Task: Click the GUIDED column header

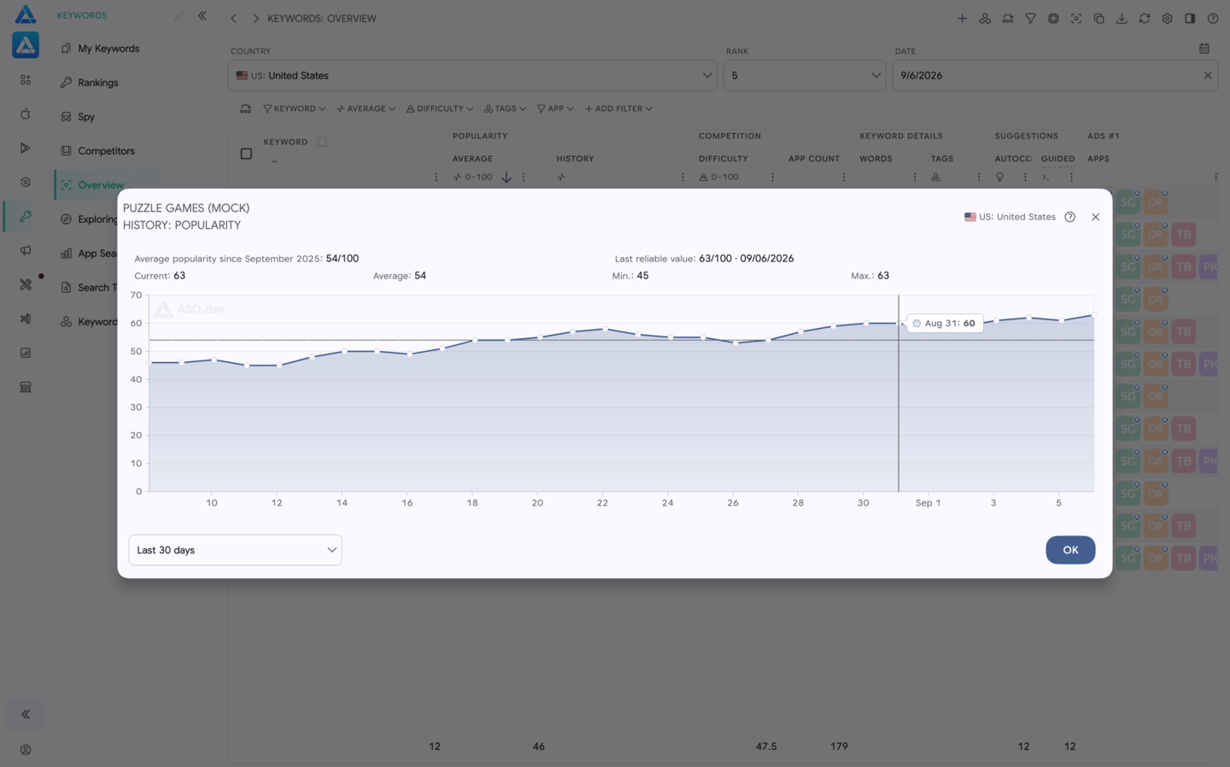Action: 1057,159
